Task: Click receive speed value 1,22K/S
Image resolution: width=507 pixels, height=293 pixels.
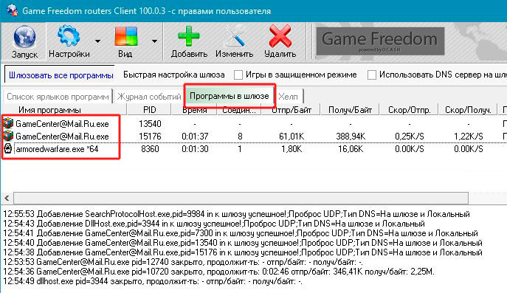Action: (468, 137)
